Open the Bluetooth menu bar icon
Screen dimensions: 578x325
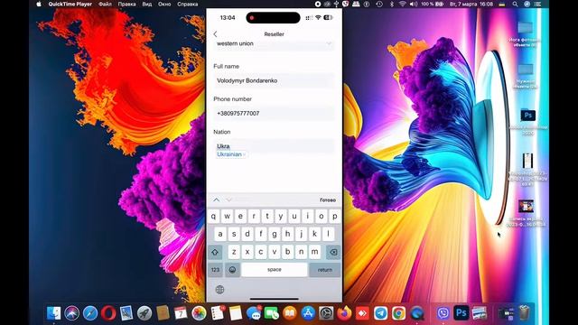[x=392, y=4]
